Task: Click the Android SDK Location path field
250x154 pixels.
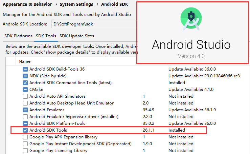Action: [94, 24]
